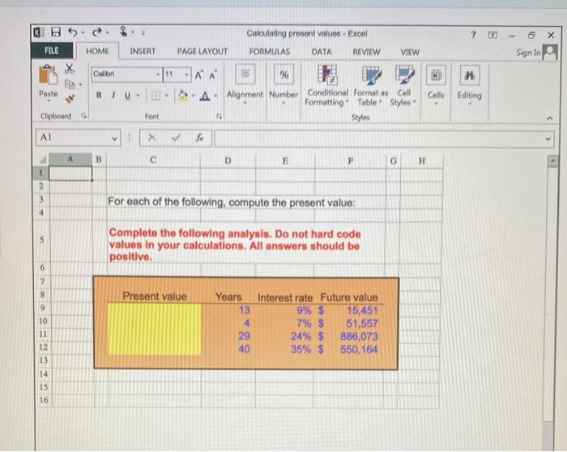Screen dimensions: 567x452
Task: Undo the last action
Action: pyautogui.click(x=73, y=32)
